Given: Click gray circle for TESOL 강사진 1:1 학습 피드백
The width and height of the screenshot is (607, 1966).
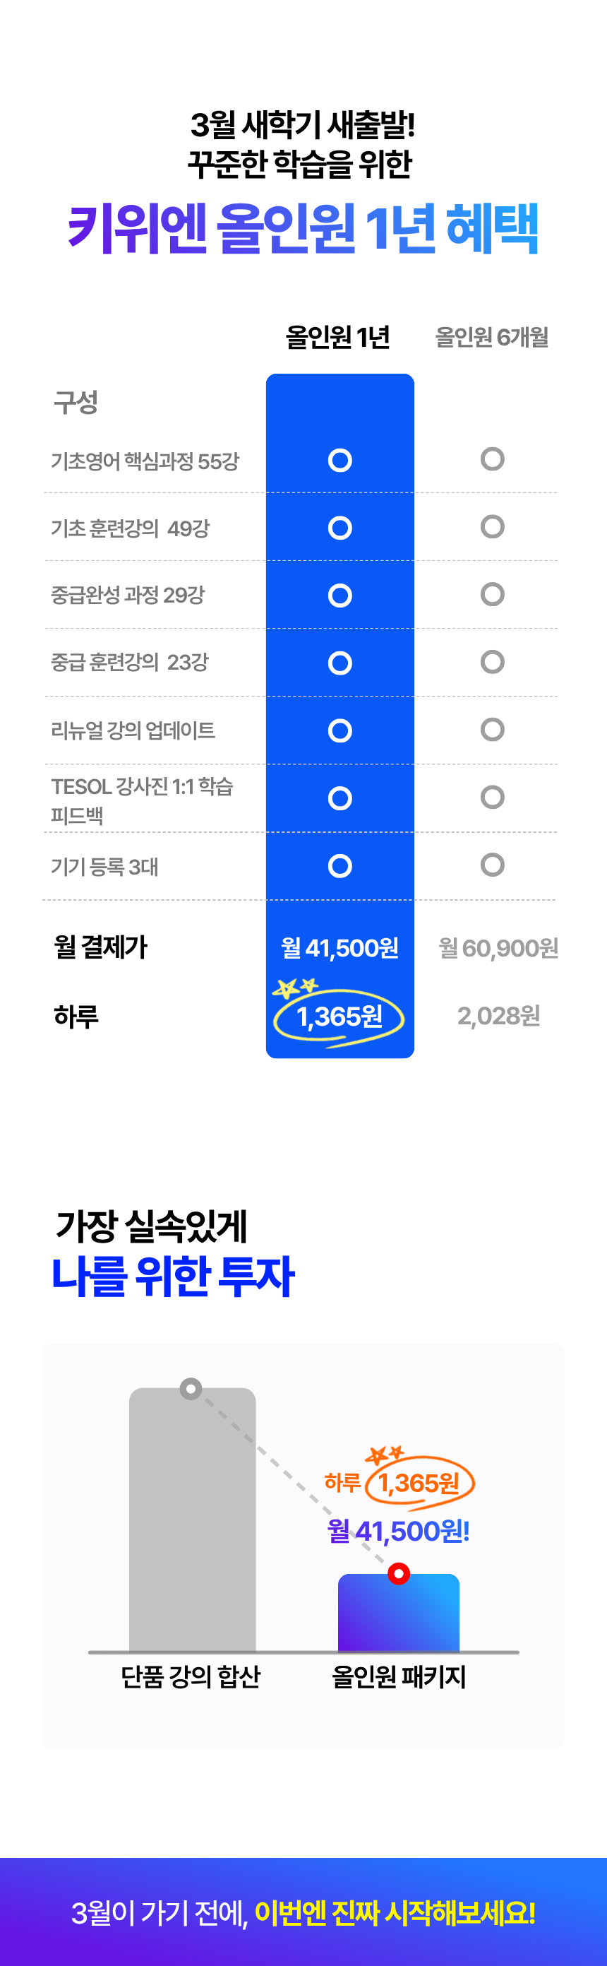Looking at the screenshot, I should tap(493, 797).
